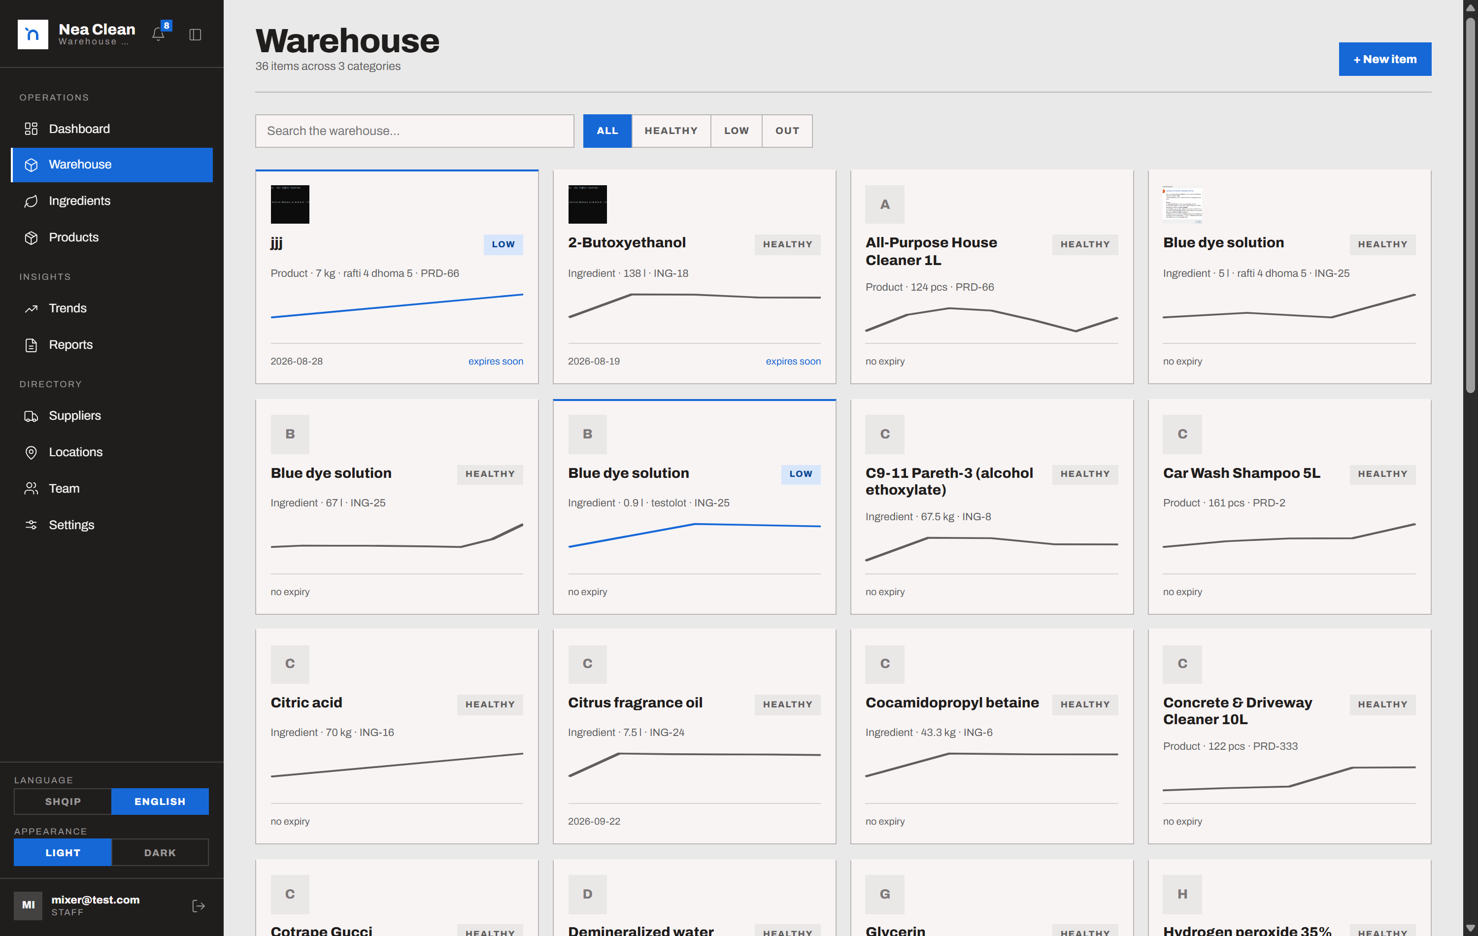This screenshot has height=936, width=1478.
Task: Click mixer@test.com account name
Action: (95, 900)
